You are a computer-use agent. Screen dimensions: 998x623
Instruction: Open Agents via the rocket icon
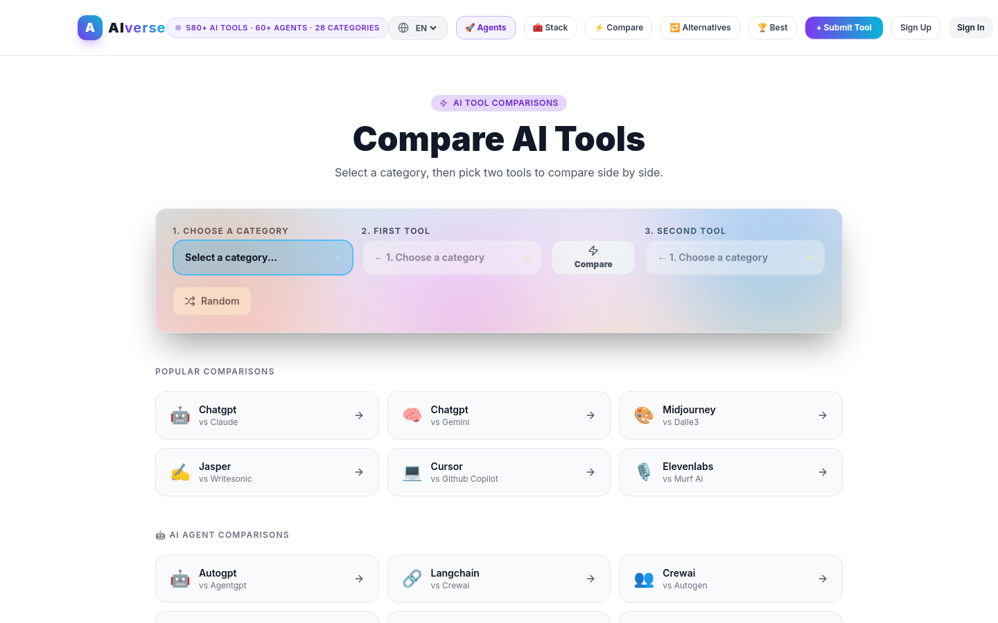470,28
